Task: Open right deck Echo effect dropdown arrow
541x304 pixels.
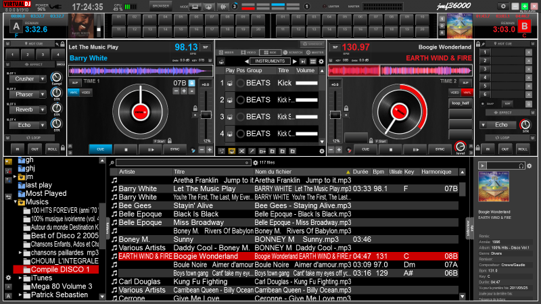Action: (x=484, y=125)
